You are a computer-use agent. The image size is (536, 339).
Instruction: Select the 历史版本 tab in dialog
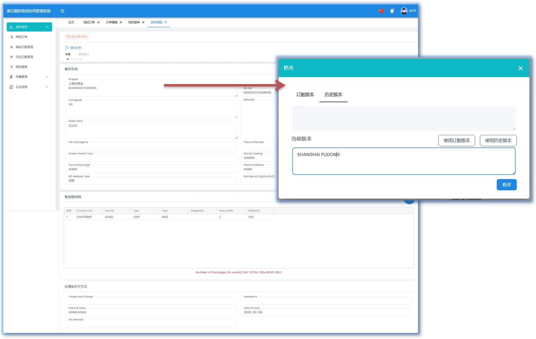(x=333, y=95)
